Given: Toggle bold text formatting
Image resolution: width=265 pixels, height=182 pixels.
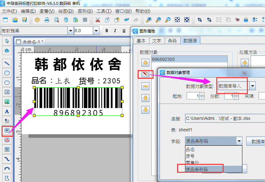Looking at the screenshot, I should point(107,31).
